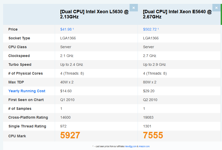Click the 80W x 2 TDP value

150,82
